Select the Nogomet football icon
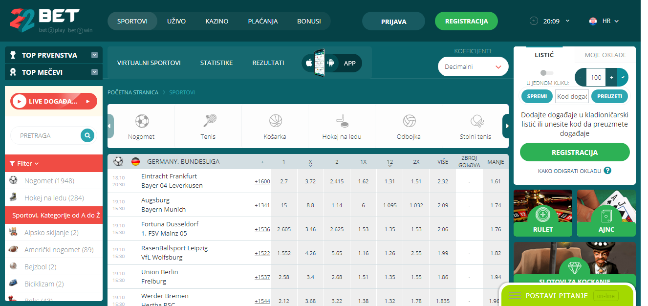The height and width of the screenshot is (306, 648). [142, 121]
